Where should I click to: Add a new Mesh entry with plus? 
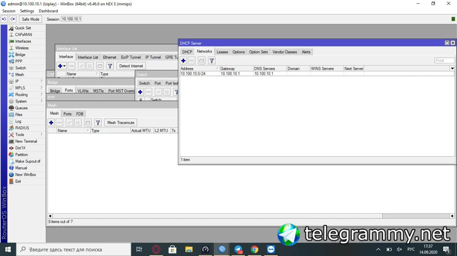click(51, 122)
